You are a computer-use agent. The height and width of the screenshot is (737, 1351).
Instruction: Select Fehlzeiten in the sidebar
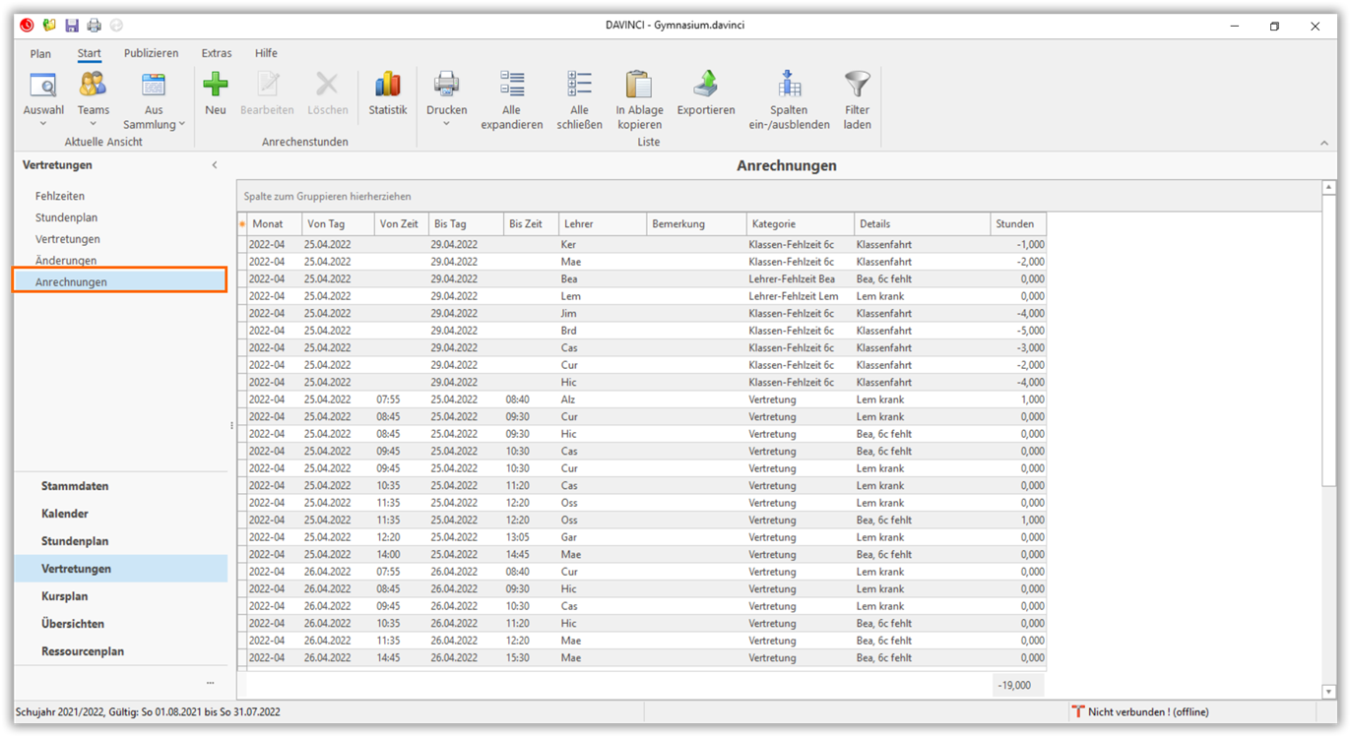[60, 196]
